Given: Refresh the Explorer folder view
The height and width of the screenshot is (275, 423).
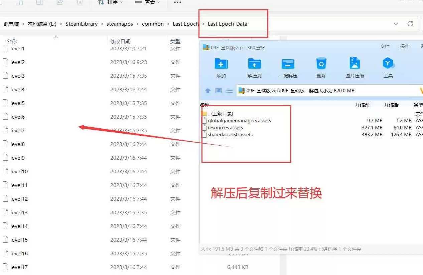Looking at the screenshot, I should coord(410,24).
